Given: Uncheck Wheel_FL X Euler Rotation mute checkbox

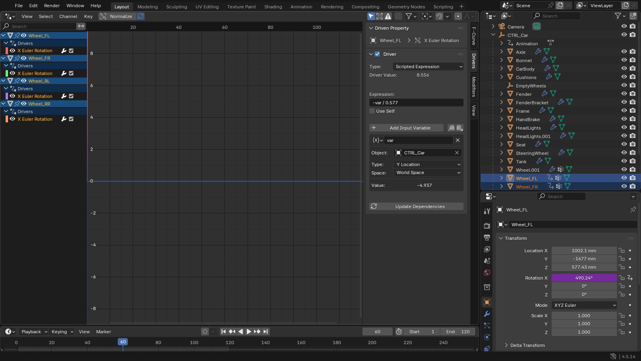Looking at the screenshot, I should pyautogui.click(x=71, y=51).
